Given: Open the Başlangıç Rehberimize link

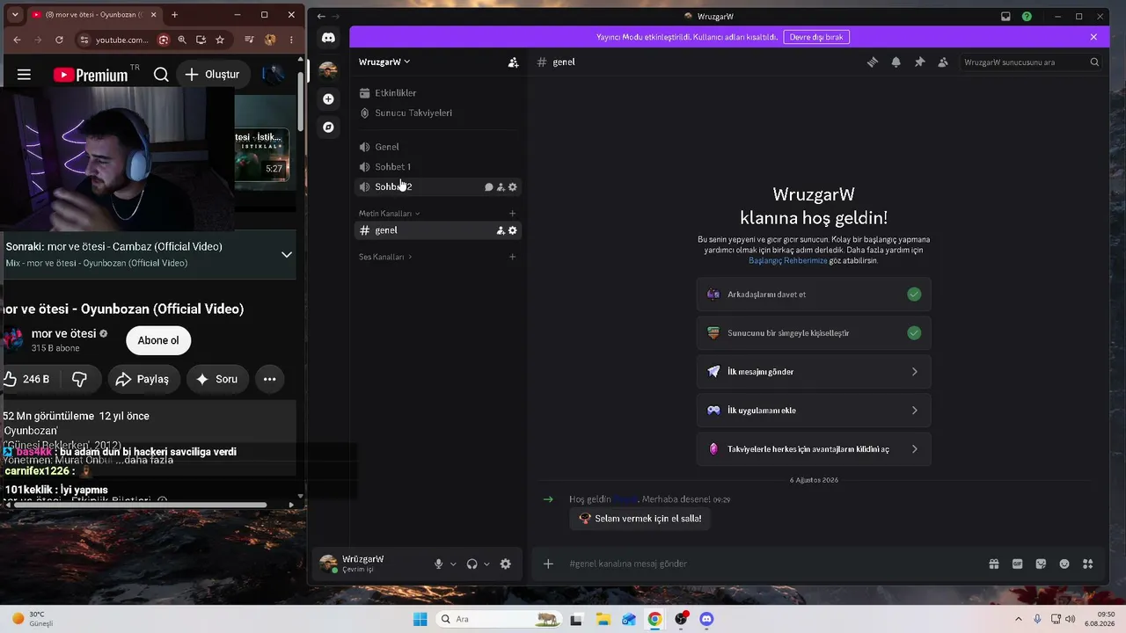Looking at the screenshot, I should [x=788, y=261].
